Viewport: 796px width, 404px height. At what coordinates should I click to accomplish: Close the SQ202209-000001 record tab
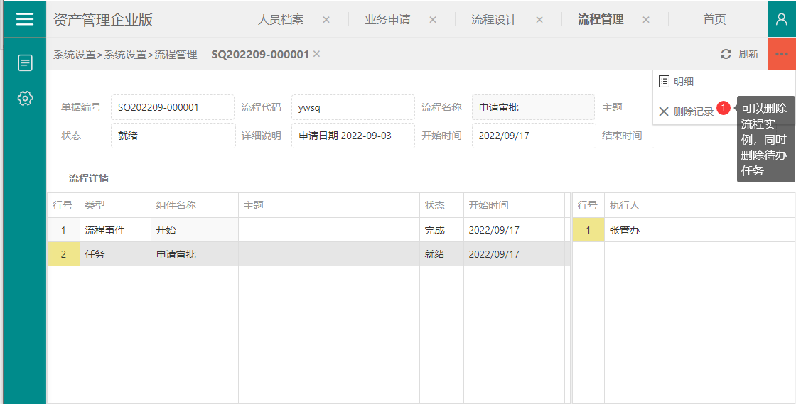pos(317,54)
